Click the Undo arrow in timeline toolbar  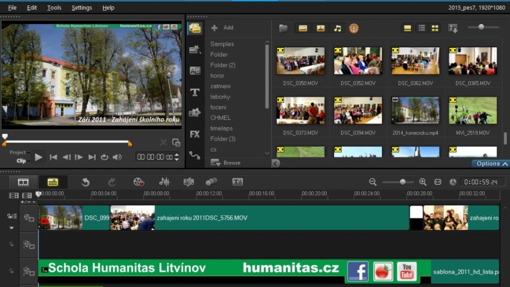tap(86, 182)
